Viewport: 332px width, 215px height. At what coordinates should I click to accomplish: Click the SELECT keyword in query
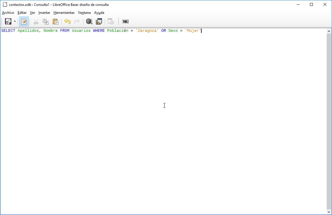point(8,31)
